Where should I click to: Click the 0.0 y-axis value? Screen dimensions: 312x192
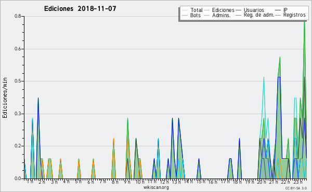(18, 179)
